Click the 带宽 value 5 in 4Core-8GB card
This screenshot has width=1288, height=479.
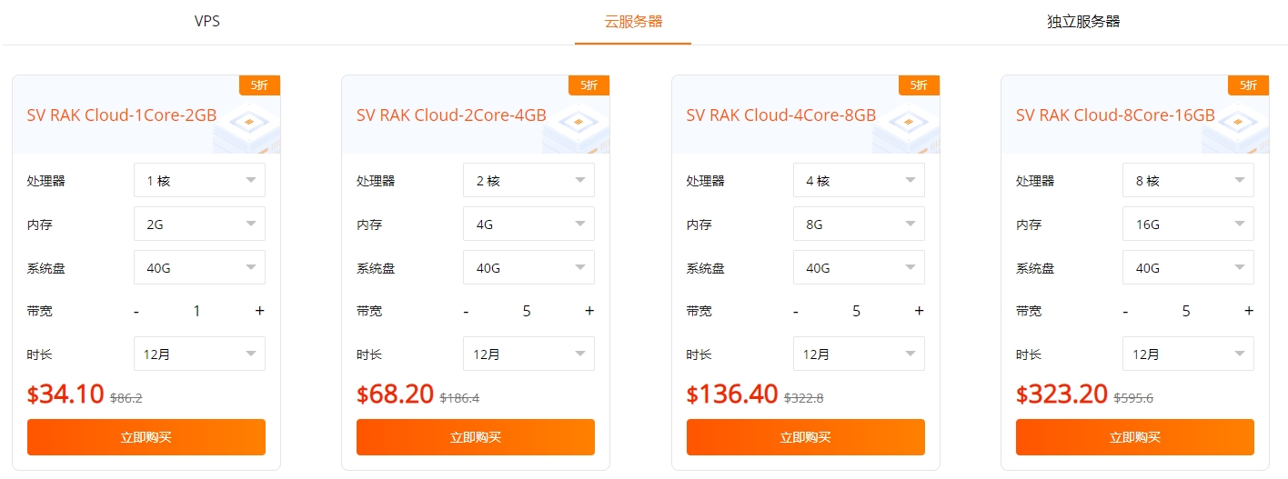point(856,311)
